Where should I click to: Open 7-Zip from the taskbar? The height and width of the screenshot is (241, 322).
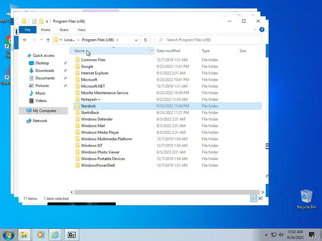(72, 235)
